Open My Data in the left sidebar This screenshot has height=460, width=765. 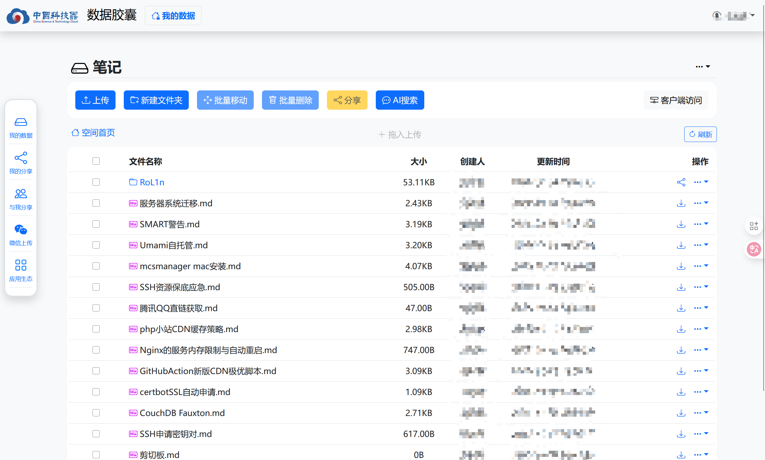[x=21, y=128]
